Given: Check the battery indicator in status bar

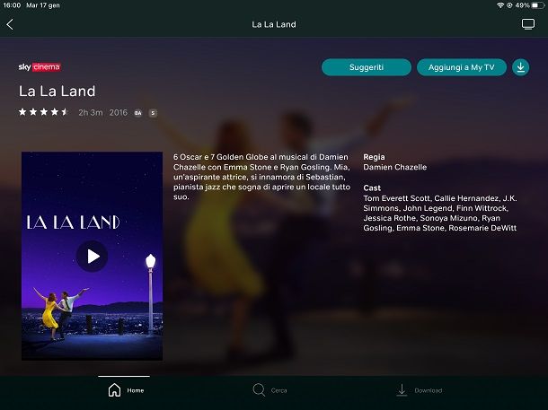Looking at the screenshot, I should 537,5.
